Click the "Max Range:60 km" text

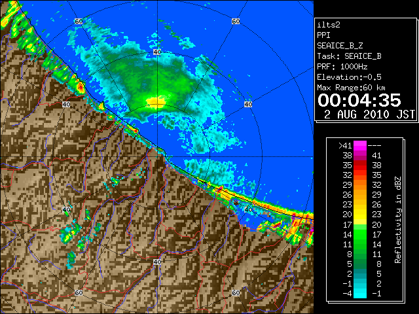[x=351, y=88]
